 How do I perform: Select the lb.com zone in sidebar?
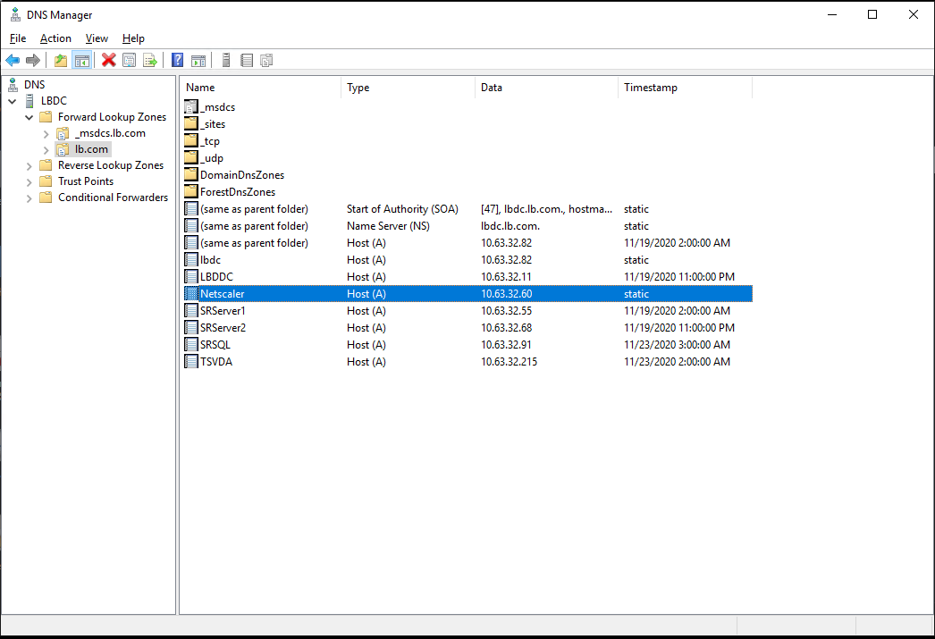(90, 148)
